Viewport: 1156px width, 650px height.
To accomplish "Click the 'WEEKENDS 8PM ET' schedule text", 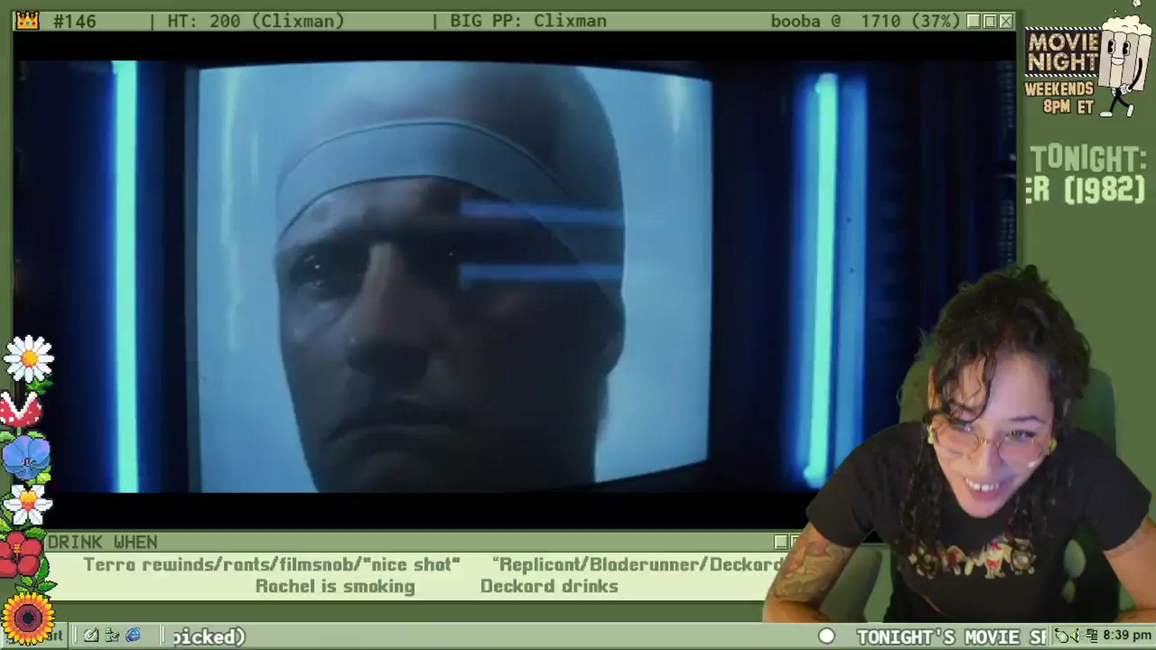I will 1059,97.
